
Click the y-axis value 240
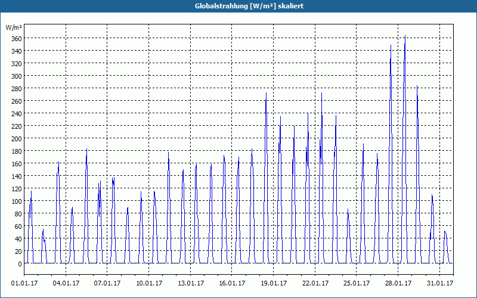pyautogui.click(x=17, y=114)
